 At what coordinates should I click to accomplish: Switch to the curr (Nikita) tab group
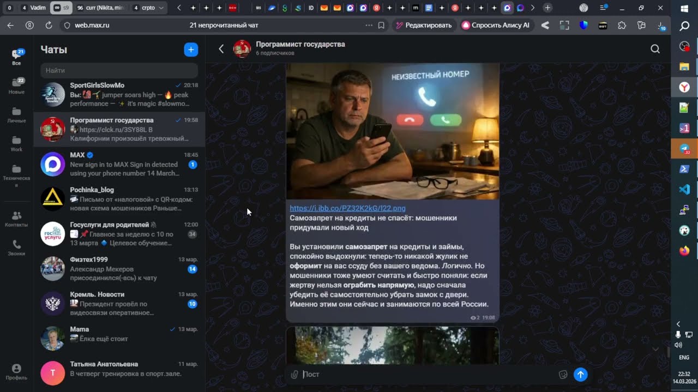(x=101, y=8)
